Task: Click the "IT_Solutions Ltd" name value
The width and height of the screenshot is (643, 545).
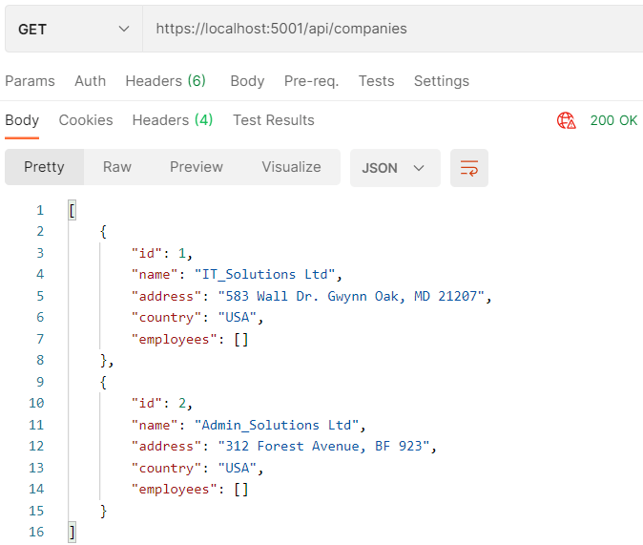Action: (265, 275)
